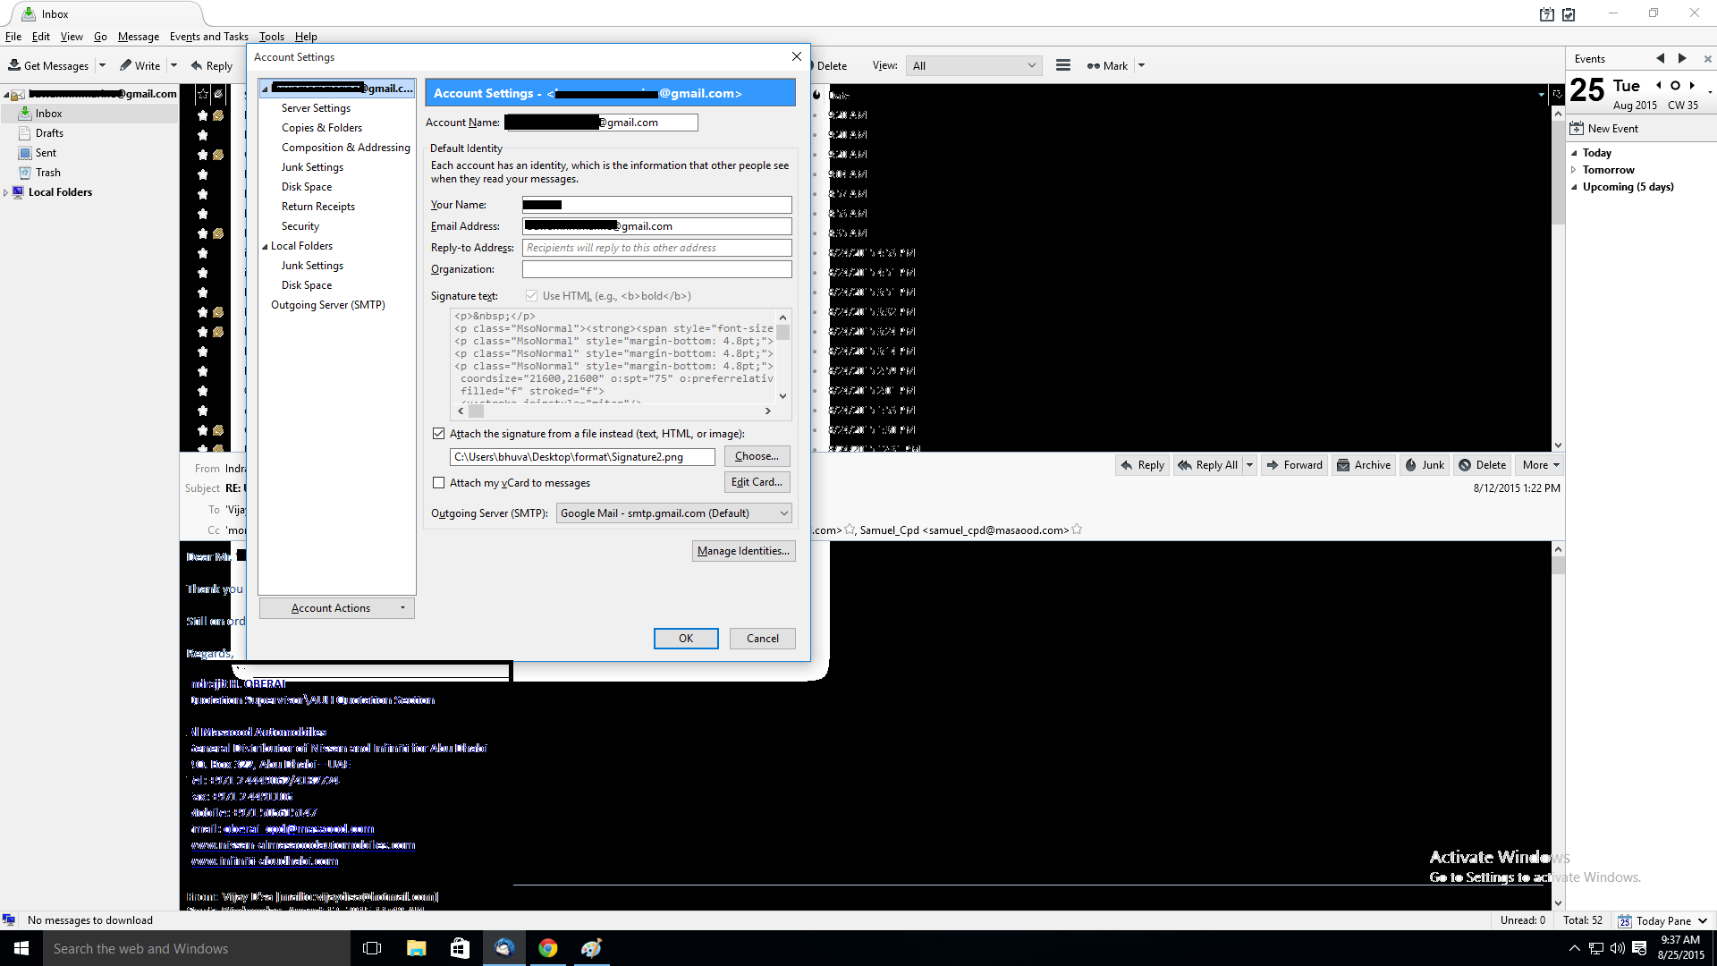The width and height of the screenshot is (1717, 966).
Task: Click the Manage Identities button
Action: pyautogui.click(x=743, y=551)
